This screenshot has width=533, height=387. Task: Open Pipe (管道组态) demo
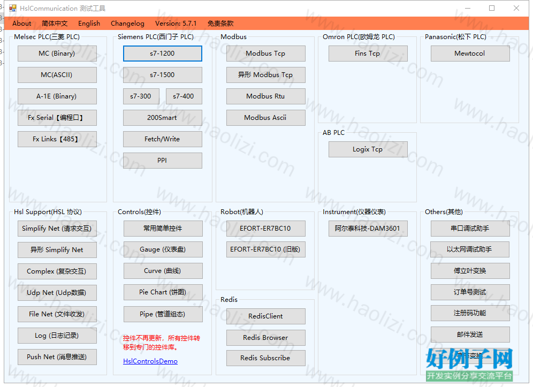click(163, 314)
